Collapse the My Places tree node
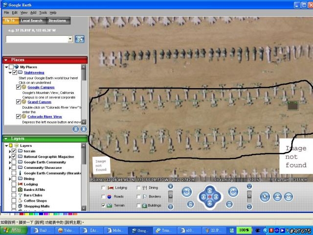Image resolution: width=313 pixels, height=235 pixels. [x=6, y=67]
